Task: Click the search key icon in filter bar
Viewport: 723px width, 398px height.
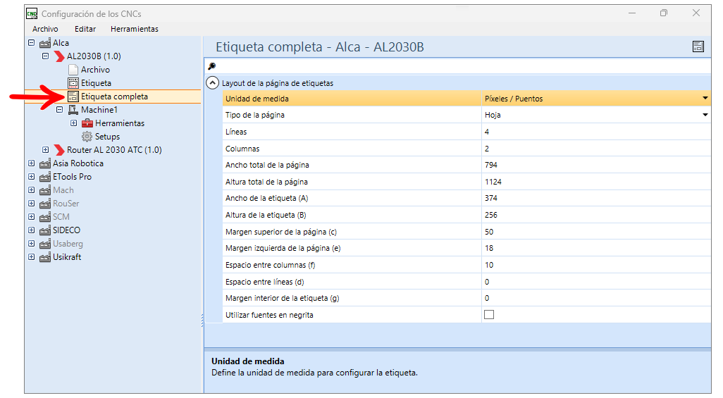Action: point(211,66)
